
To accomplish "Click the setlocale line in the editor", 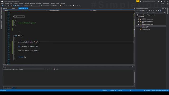I will (x=29, y=42).
